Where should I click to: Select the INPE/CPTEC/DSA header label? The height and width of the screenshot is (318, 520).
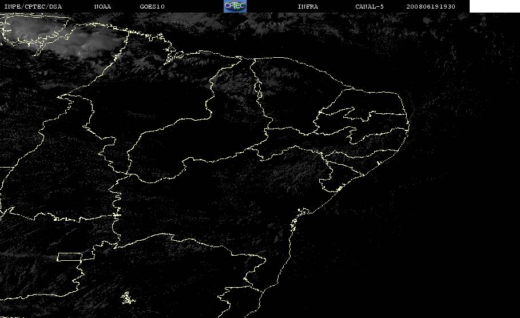(x=33, y=7)
